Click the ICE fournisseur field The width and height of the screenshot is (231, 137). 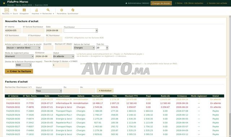pos(16,39)
